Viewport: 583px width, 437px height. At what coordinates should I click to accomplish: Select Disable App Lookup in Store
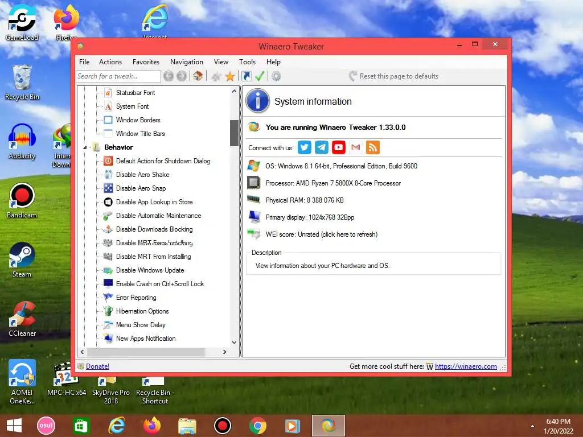[x=154, y=202]
